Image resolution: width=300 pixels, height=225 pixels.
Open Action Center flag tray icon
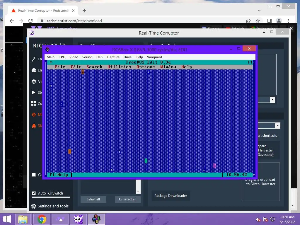click(265, 219)
